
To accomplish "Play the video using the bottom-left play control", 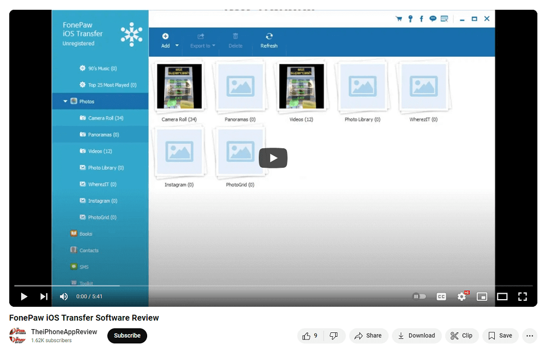I will click(x=24, y=296).
